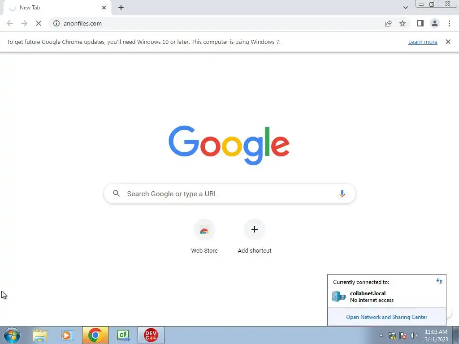Show hidden system tray icons

[381, 335]
